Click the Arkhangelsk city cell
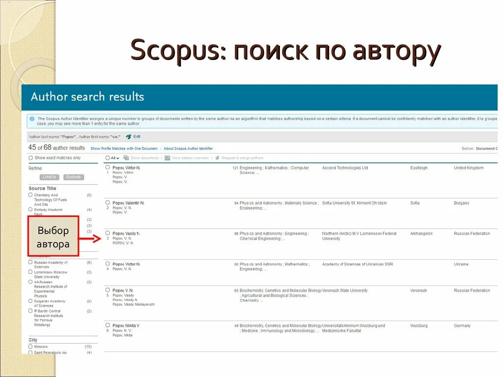Image resolution: width=503 pixels, height=377 pixels. (421, 233)
